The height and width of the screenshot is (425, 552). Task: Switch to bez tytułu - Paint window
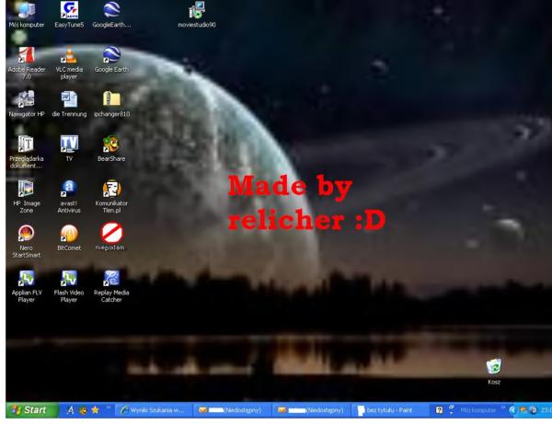(389, 410)
